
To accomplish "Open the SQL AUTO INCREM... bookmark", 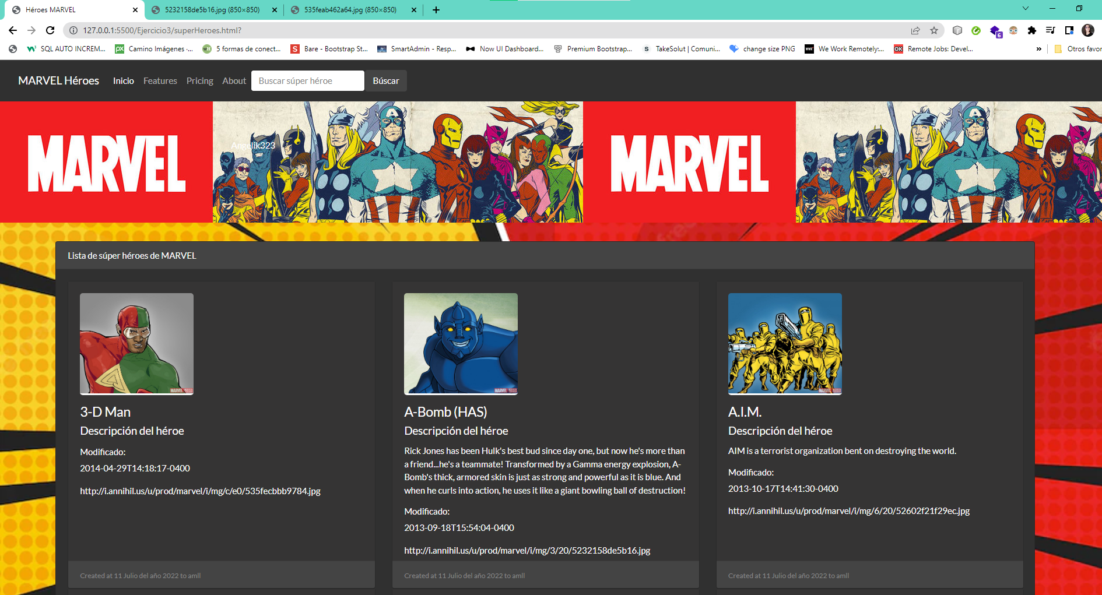I will (x=66, y=49).
